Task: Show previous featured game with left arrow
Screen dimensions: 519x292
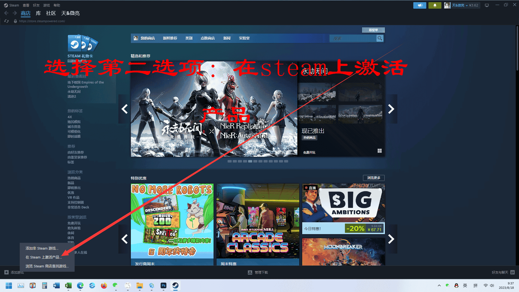Action: click(124, 109)
